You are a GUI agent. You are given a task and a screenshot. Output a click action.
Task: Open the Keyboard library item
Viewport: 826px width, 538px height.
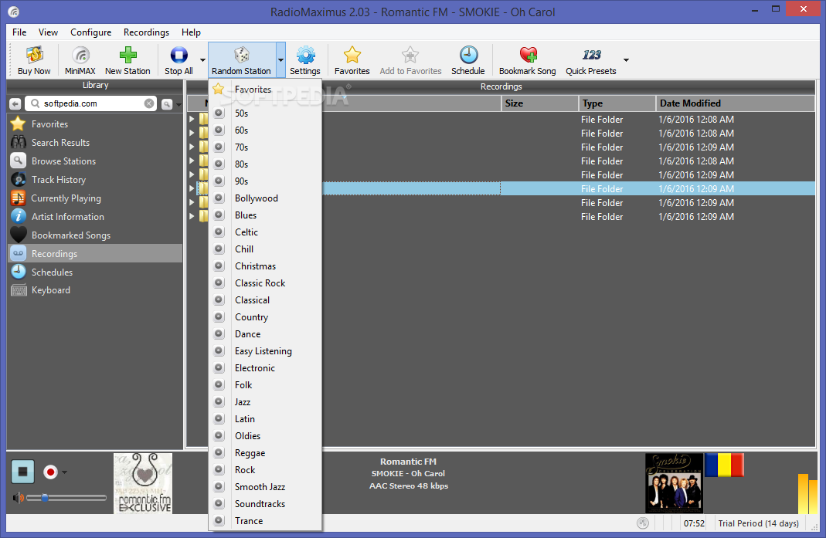coord(95,290)
